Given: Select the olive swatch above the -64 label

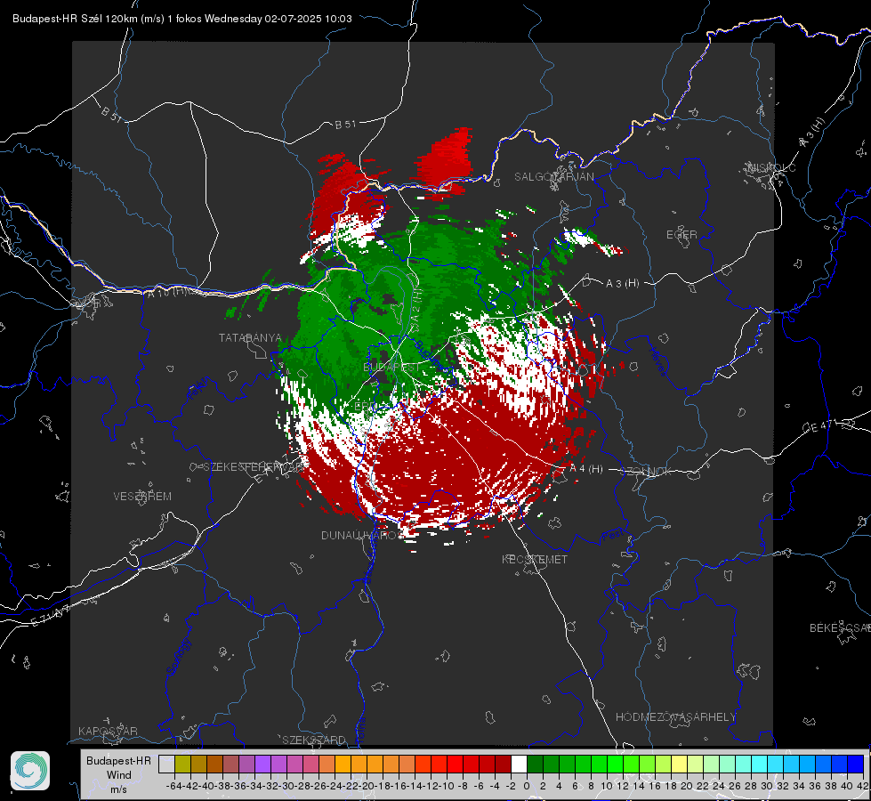Looking at the screenshot, I should point(182,764).
